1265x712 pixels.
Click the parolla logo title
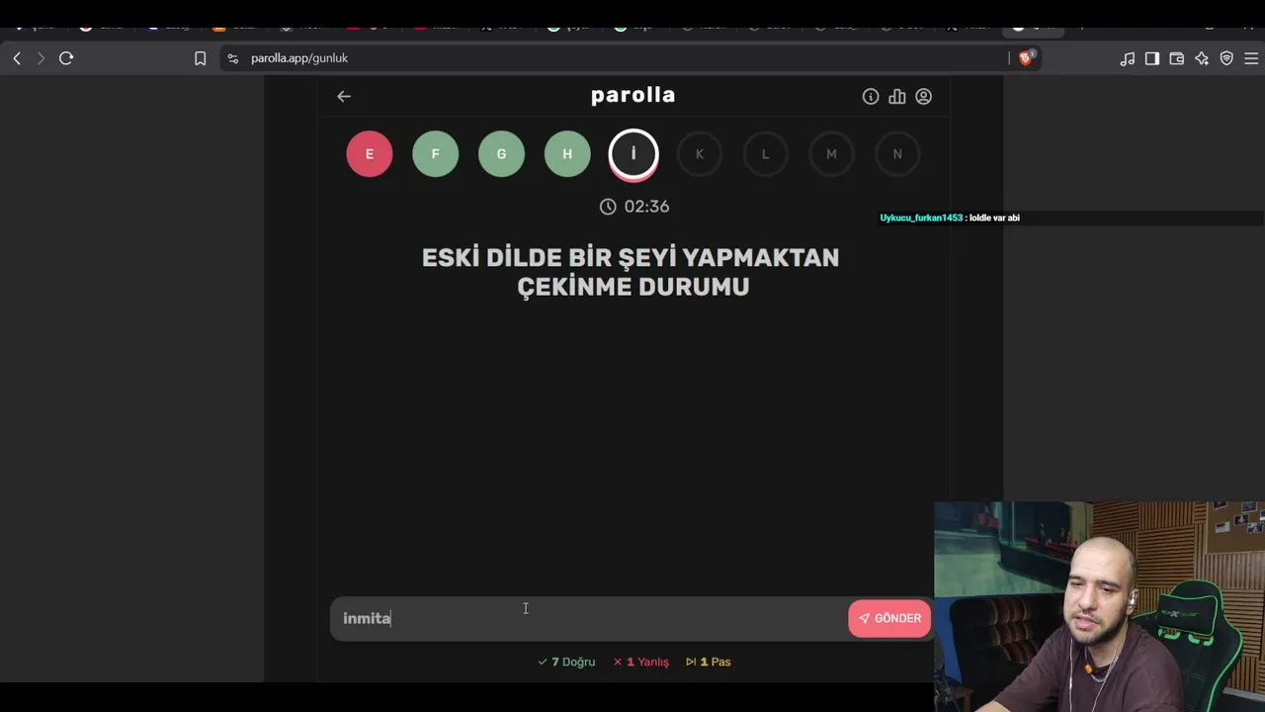[633, 96]
